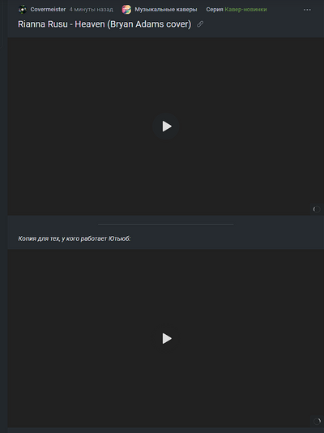Click the 'Серия' label before the series name

coord(215,10)
